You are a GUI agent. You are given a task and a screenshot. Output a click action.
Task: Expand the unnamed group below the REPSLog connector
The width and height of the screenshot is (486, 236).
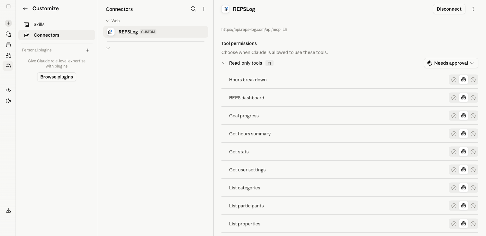pyautogui.click(x=108, y=48)
